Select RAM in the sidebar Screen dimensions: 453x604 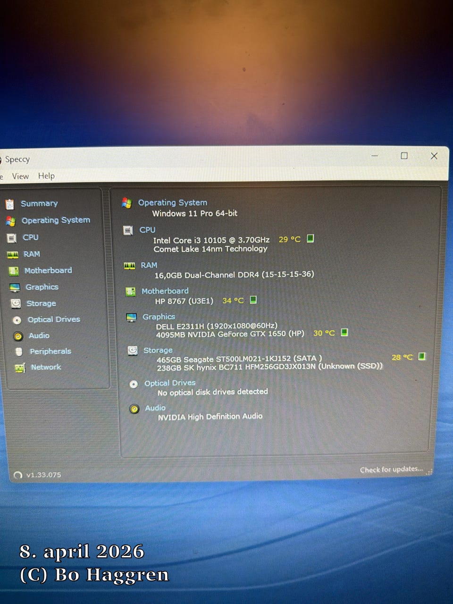pyautogui.click(x=32, y=254)
